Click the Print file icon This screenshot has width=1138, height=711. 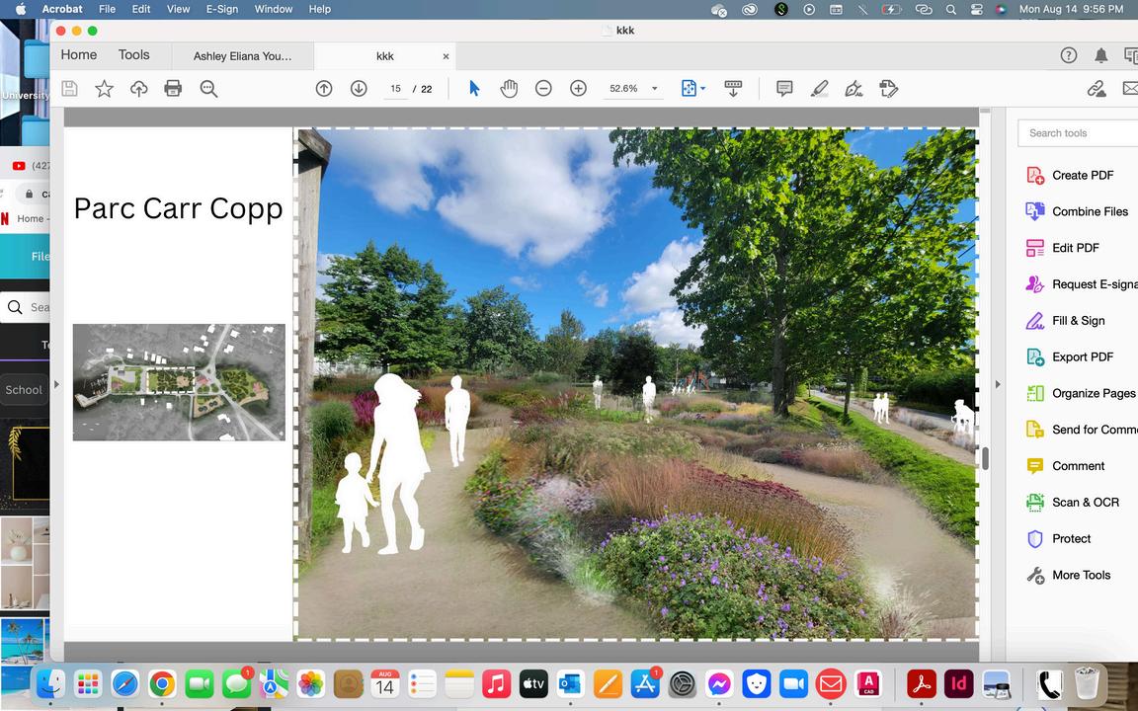tap(173, 89)
